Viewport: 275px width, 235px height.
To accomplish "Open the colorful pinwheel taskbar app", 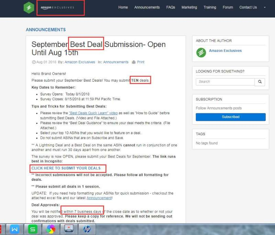I will tap(51, 229).
